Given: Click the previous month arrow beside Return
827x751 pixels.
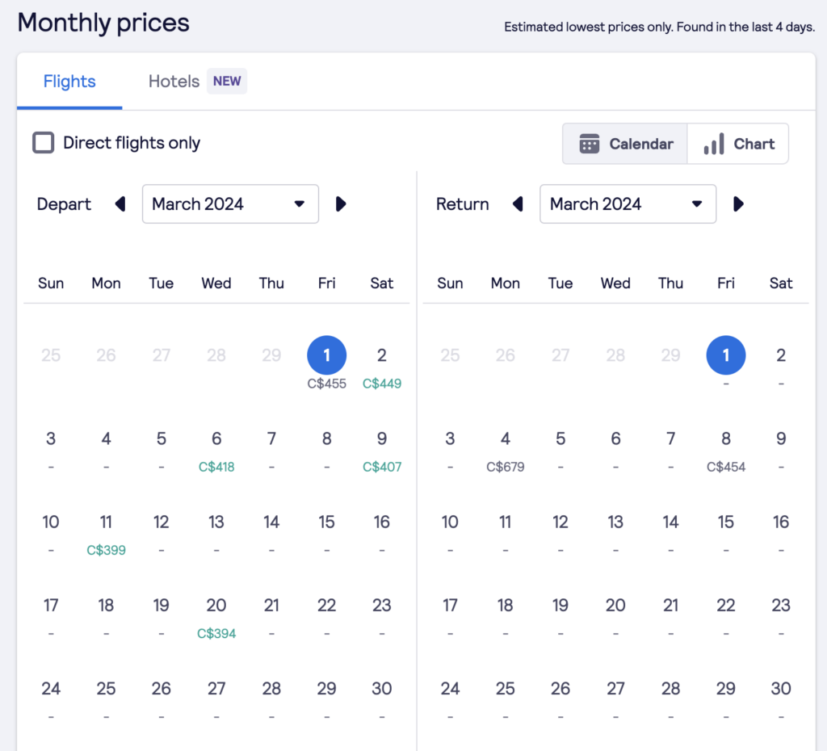Looking at the screenshot, I should [x=518, y=203].
